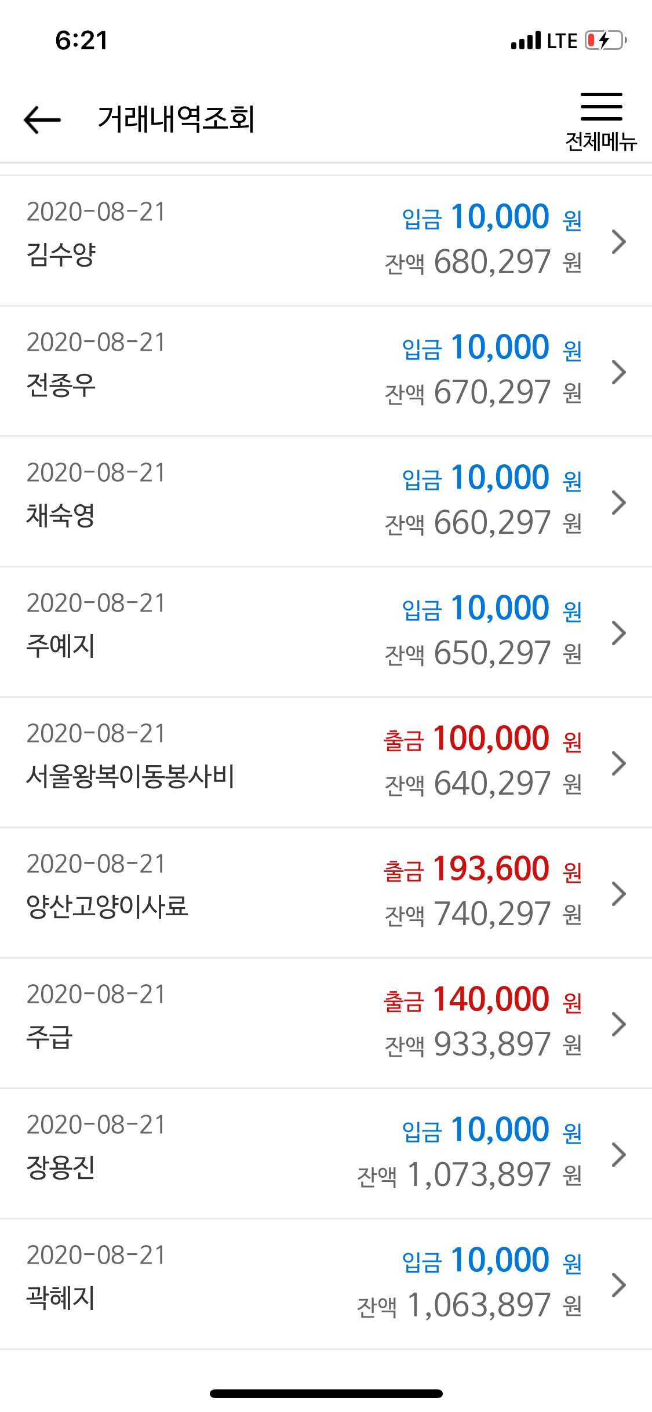Viewport: 652px width, 1412px height.
Task: Tap the battery charging status icon
Action: (x=606, y=41)
